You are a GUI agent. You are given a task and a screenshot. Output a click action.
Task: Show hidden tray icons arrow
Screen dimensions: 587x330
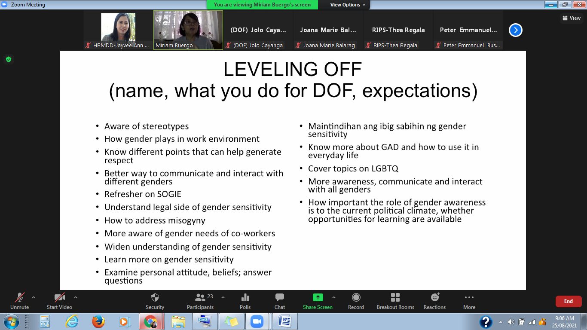(x=501, y=322)
